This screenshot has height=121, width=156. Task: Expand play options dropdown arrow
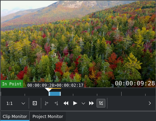point(83,103)
